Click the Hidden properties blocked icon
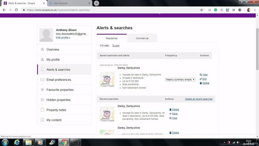The width and height of the screenshot is (259, 146). click(42, 100)
